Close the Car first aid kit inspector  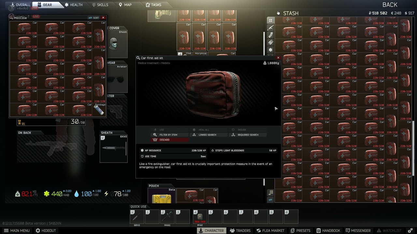click(278, 58)
